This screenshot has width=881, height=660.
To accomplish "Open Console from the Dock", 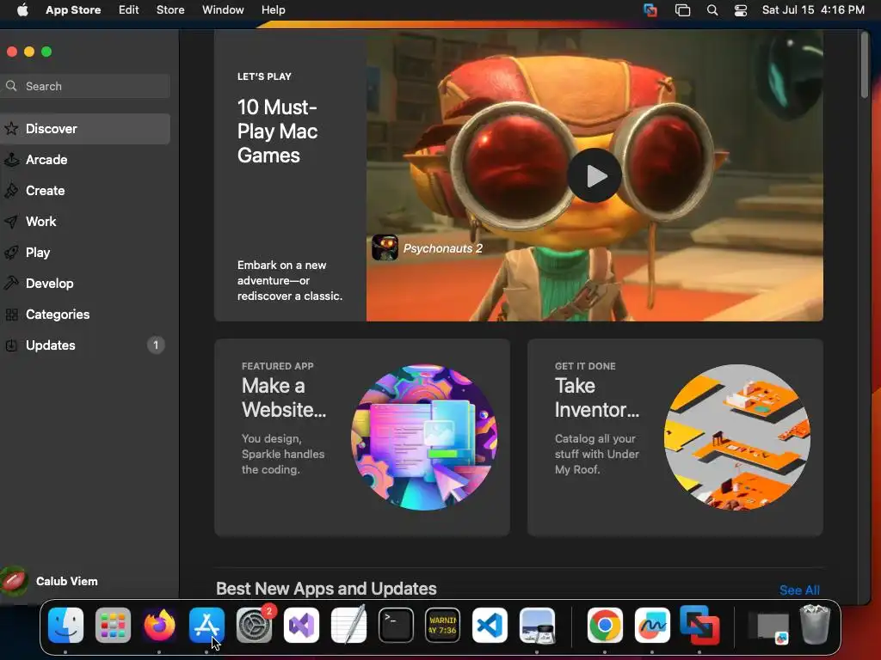I will [443, 625].
